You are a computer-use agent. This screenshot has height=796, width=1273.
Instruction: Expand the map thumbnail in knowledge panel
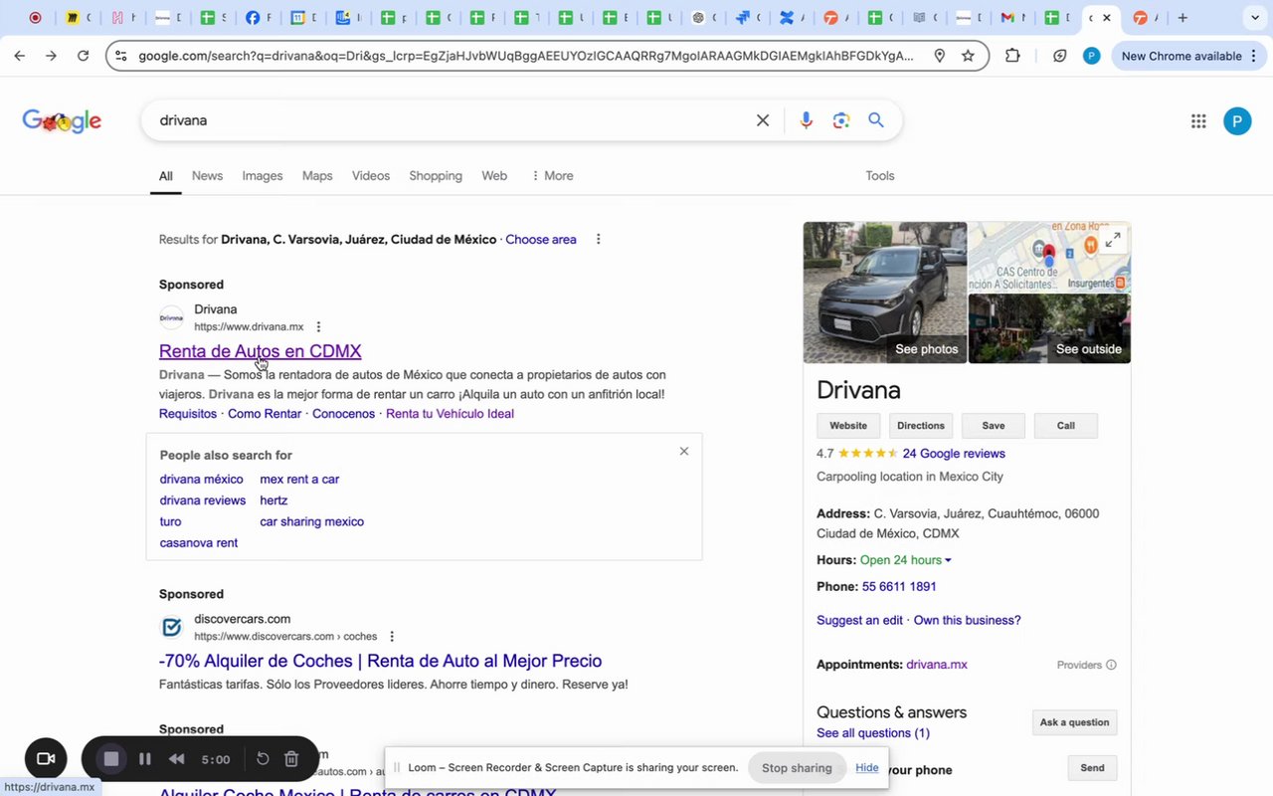[x=1113, y=239]
